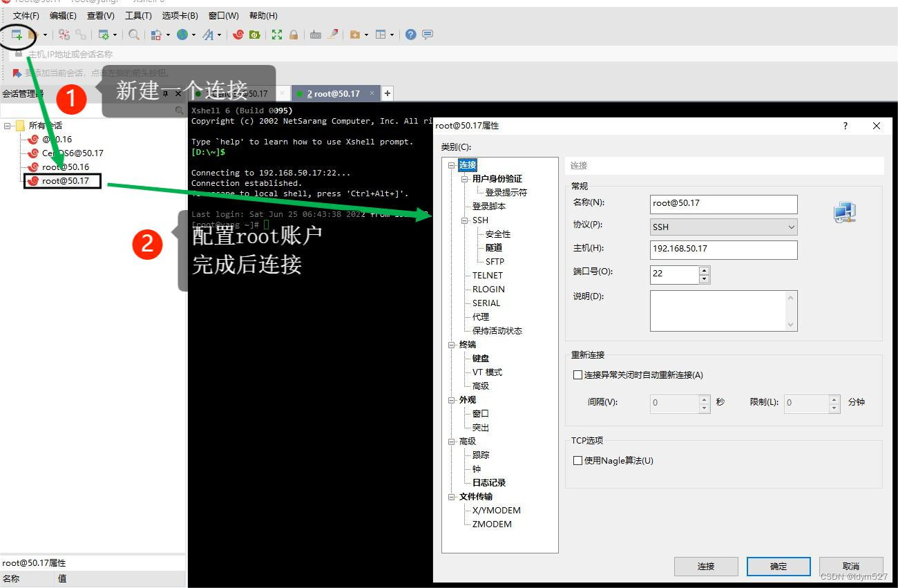898x588 pixels.
Task: Click the 名称 input field
Action: 723,204
